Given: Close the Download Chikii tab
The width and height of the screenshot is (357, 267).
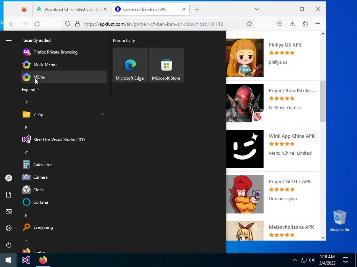Looking at the screenshot, I should point(105,9).
